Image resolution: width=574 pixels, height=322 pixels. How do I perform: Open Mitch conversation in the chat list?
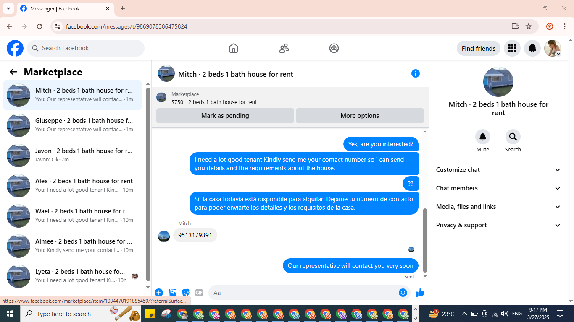click(x=73, y=95)
